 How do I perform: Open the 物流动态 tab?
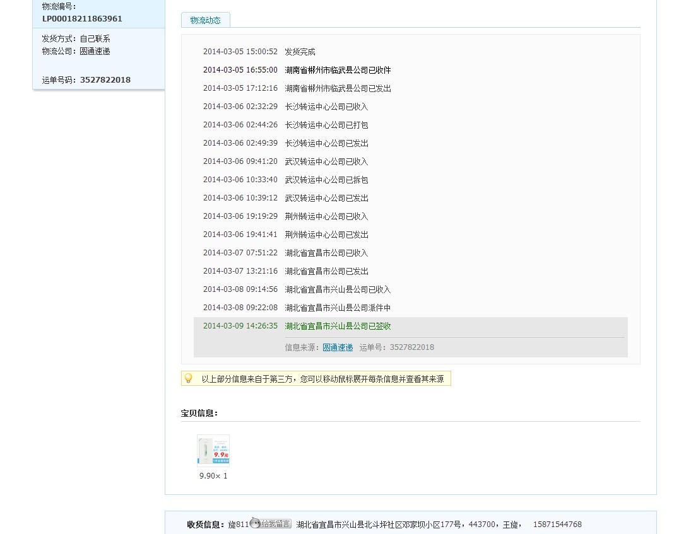[x=205, y=20]
